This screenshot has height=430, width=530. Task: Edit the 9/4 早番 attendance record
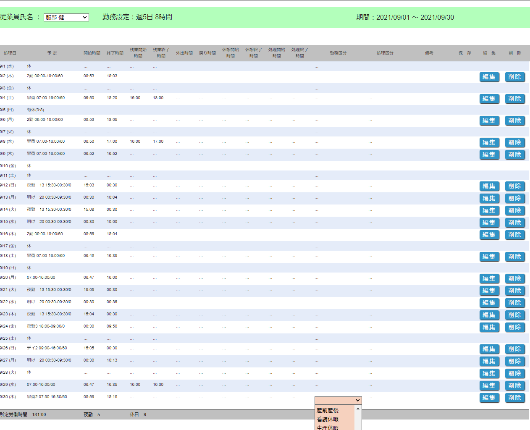coord(489,99)
